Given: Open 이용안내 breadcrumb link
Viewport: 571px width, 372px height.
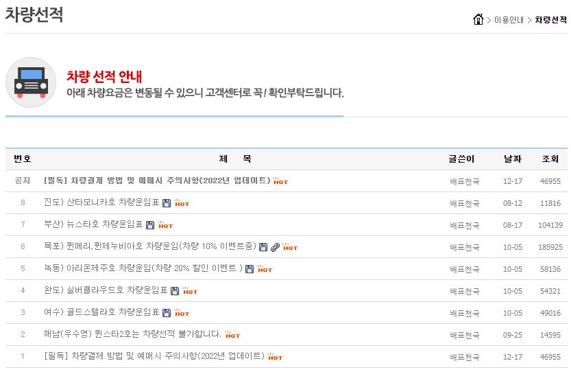Looking at the screenshot, I should [x=509, y=20].
